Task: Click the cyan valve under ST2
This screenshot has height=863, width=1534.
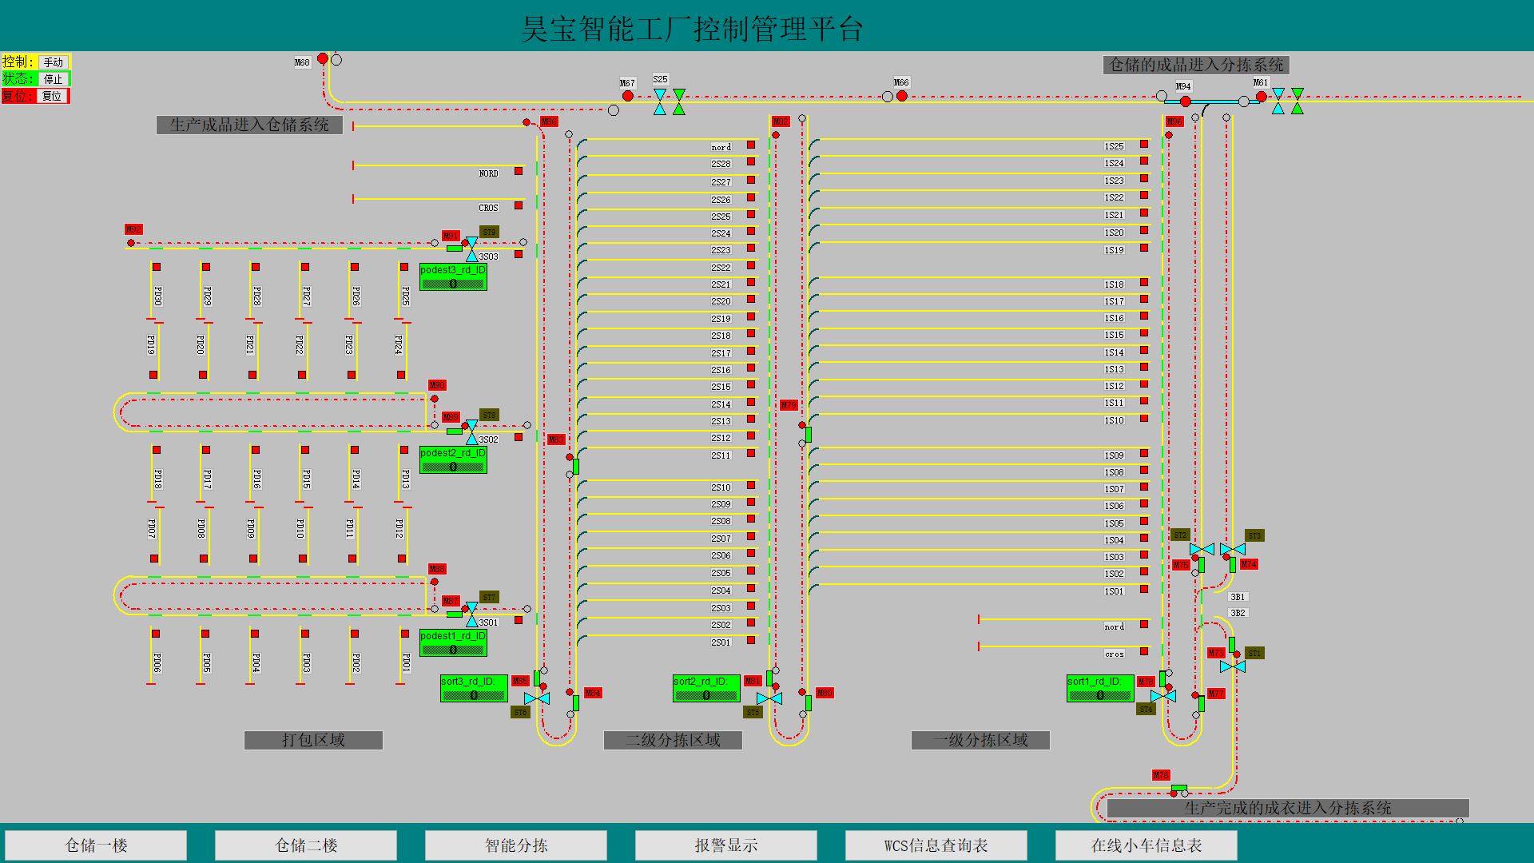Action: (1202, 549)
